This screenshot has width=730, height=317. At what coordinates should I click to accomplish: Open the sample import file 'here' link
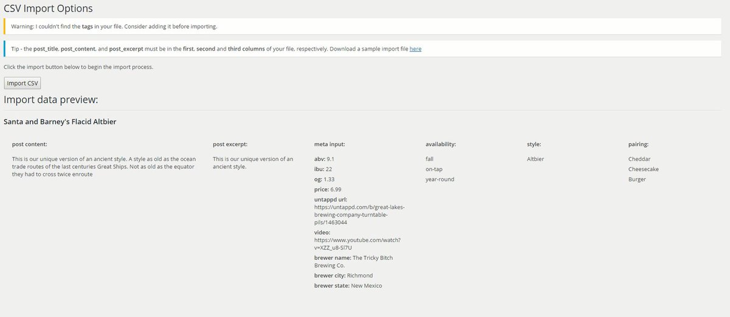coord(415,49)
